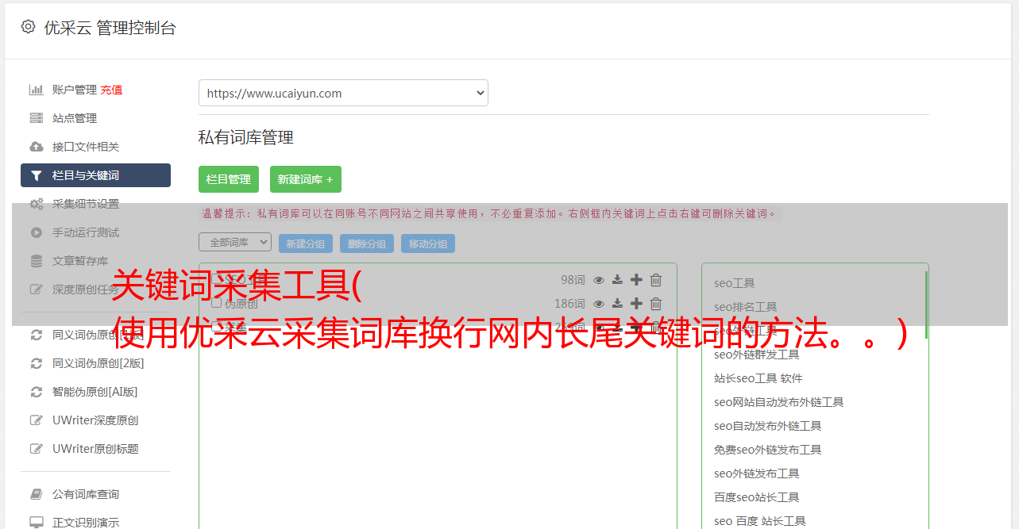Screen dimensions: 1019x529
Task: Click the play icon for 手动运行测试
Action: click(x=37, y=232)
